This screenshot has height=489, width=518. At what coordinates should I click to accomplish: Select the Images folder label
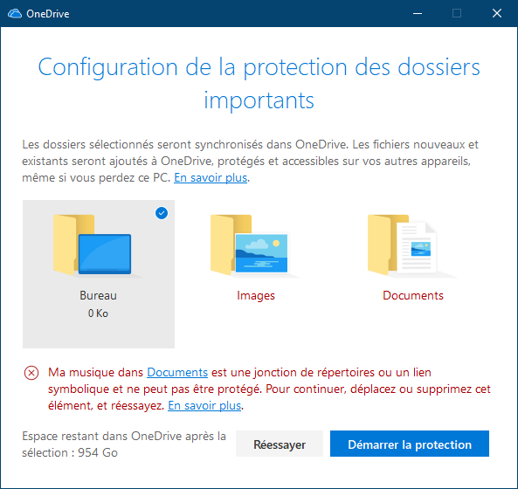point(256,295)
